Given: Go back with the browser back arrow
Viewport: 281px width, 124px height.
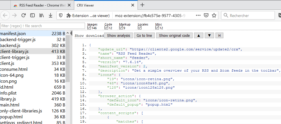Looking at the screenshot, I should pos(5,16).
